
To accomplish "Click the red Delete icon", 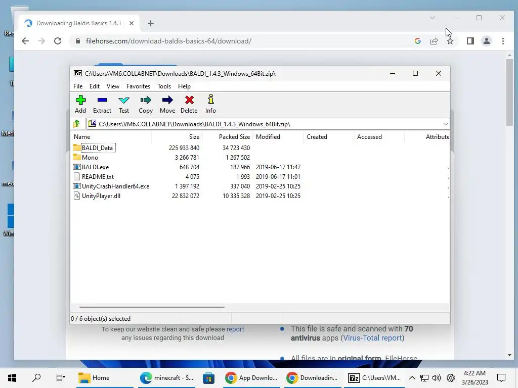I will click(189, 104).
